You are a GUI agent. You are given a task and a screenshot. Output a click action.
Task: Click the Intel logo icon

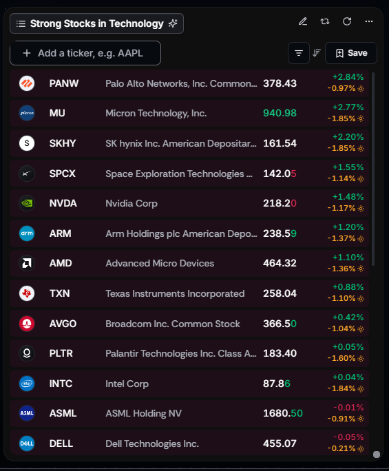(27, 384)
